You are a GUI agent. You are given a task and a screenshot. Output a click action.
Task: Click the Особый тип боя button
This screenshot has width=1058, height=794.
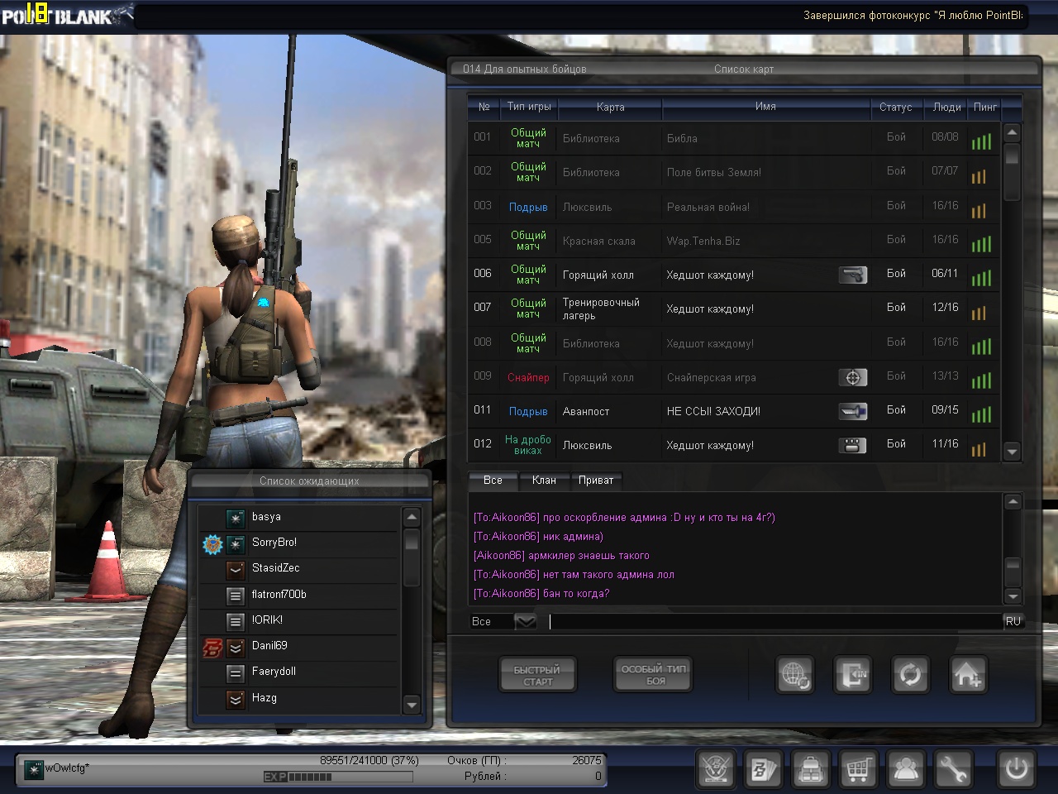point(654,675)
